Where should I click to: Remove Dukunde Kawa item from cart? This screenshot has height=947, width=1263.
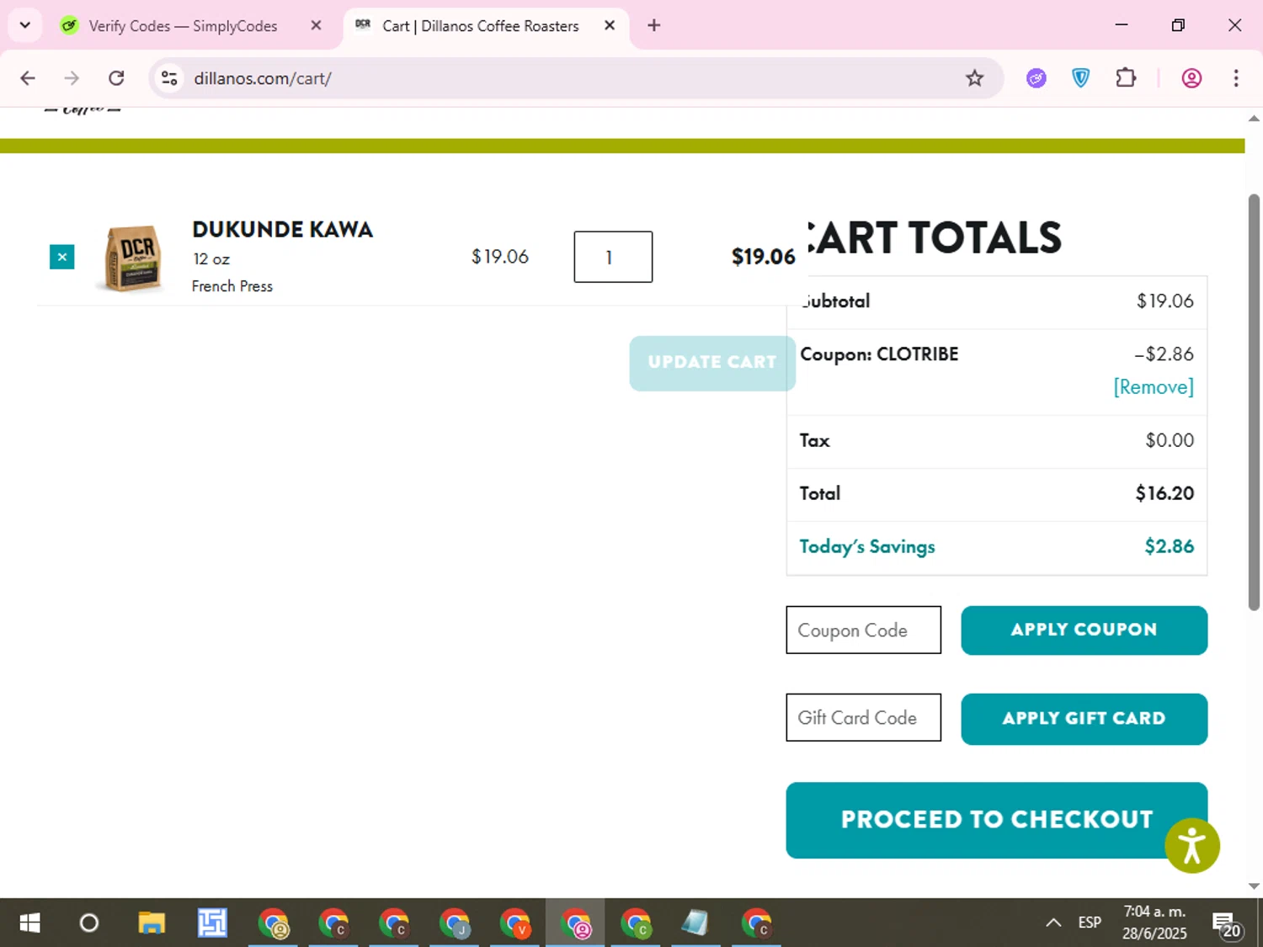coord(61,257)
